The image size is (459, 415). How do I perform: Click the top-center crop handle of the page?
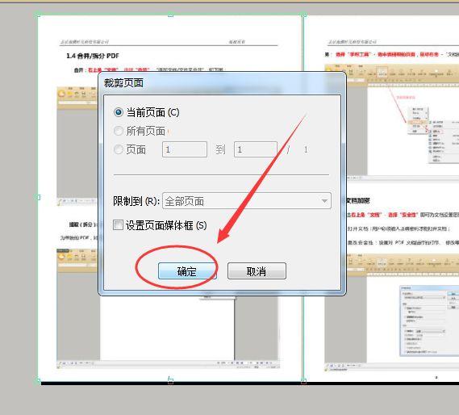[171, 15]
